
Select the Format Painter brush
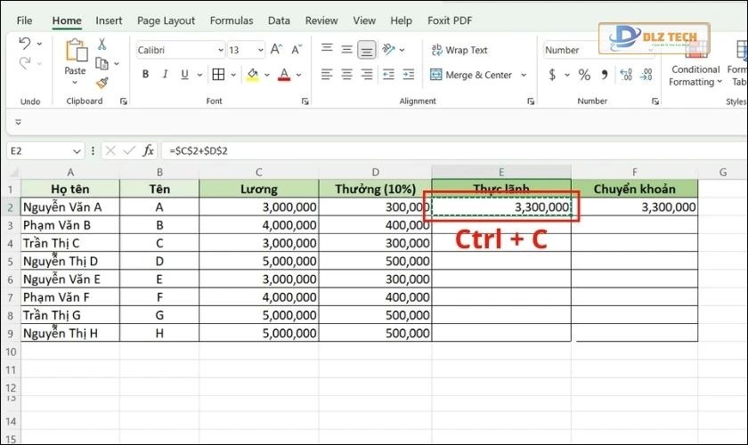[102, 83]
